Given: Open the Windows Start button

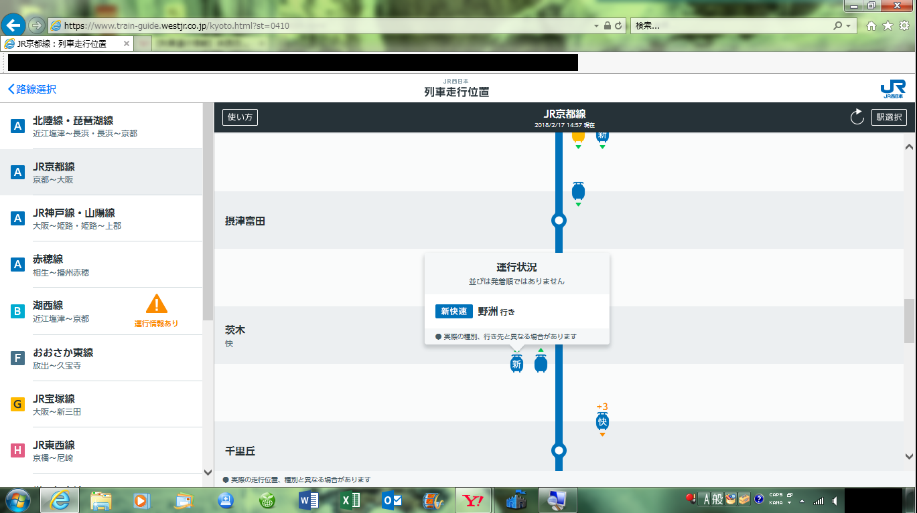Looking at the screenshot, I should [x=18, y=500].
